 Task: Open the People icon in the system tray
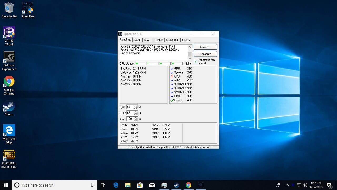click(x=278, y=185)
